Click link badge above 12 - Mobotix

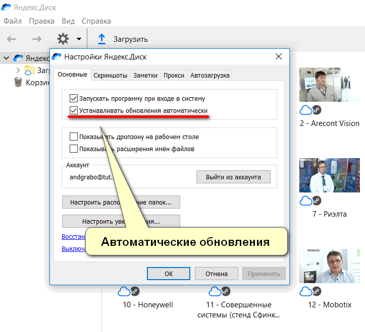[317, 291]
